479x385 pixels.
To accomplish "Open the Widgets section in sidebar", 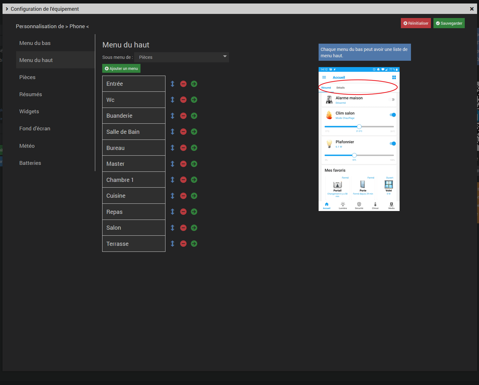I will (29, 111).
